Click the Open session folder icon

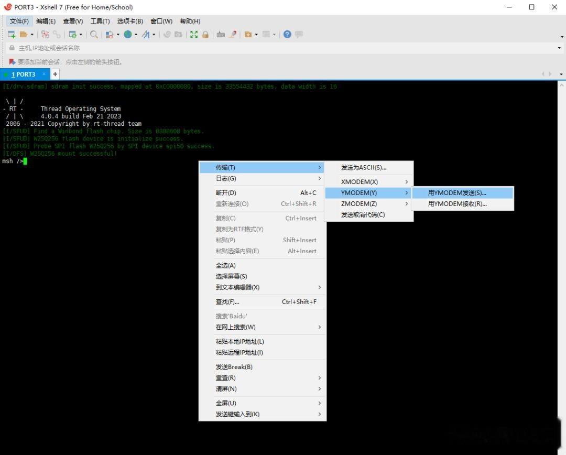(24, 34)
